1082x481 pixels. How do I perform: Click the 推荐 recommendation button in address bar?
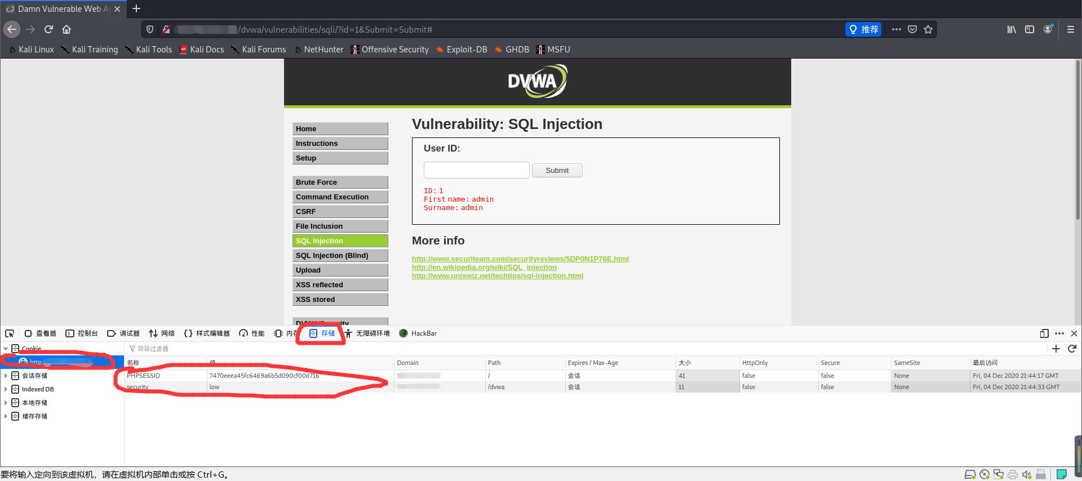point(863,29)
